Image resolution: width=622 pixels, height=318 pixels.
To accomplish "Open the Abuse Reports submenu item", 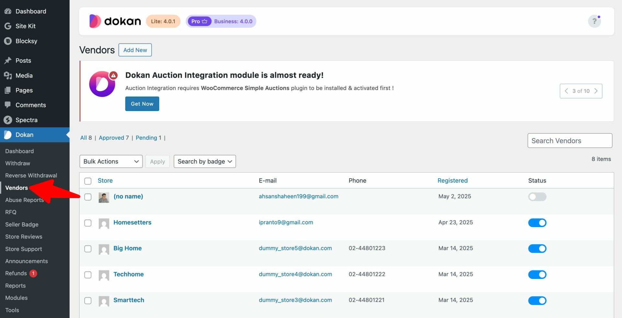I will 24,200.
